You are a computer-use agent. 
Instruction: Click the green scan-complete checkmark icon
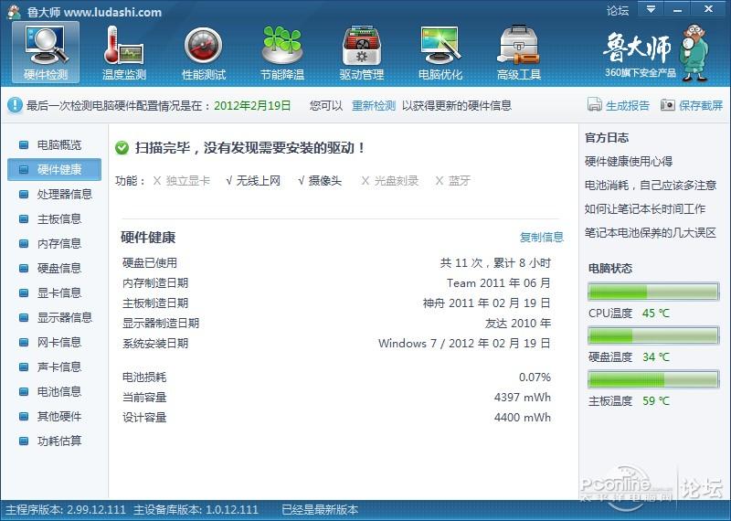[x=122, y=148]
